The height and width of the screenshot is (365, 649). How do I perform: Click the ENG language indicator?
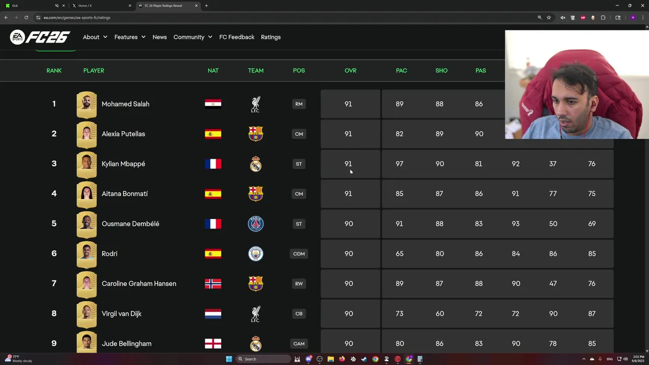pyautogui.click(x=609, y=359)
